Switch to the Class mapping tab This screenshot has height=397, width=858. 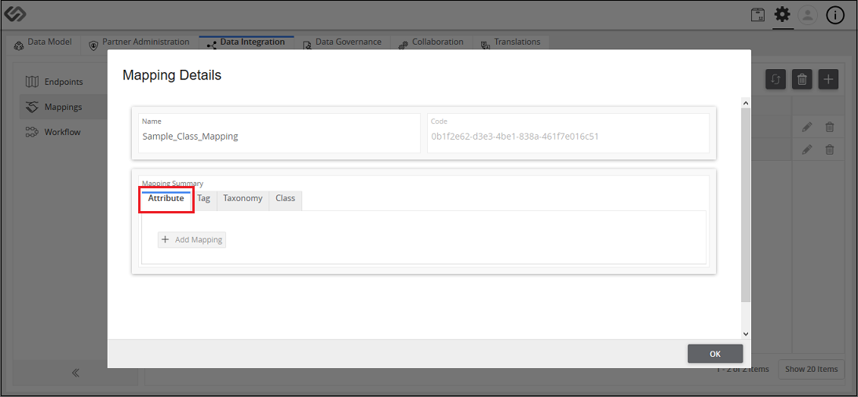click(x=285, y=199)
